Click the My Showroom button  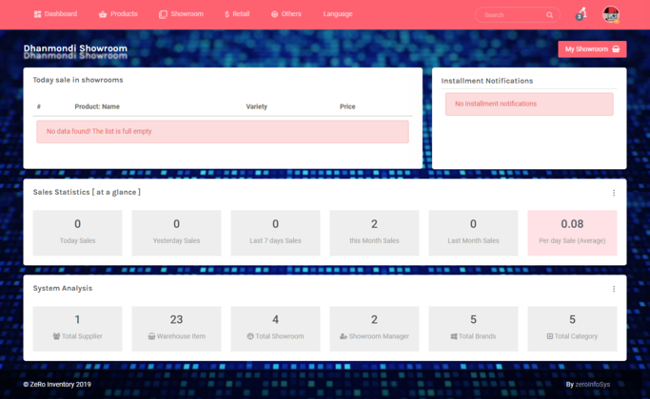coord(592,49)
